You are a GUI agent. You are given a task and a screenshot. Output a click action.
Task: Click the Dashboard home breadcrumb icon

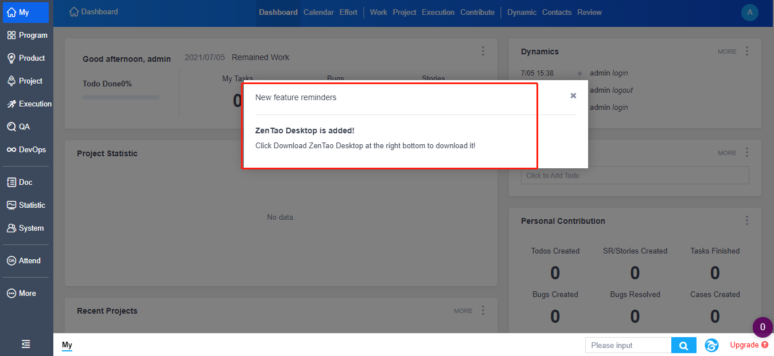pyautogui.click(x=73, y=11)
